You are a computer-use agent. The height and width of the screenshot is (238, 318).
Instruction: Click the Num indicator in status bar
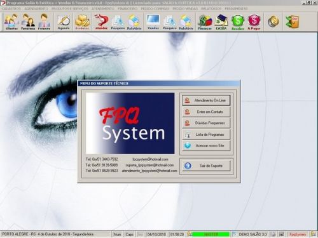pos(118,234)
